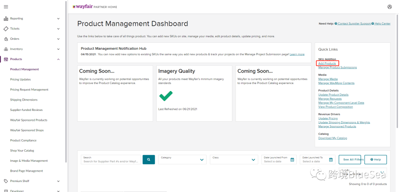This screenshot has width=399, height=192.
Task: Open the user account profile icon
Action: (390, 7)
